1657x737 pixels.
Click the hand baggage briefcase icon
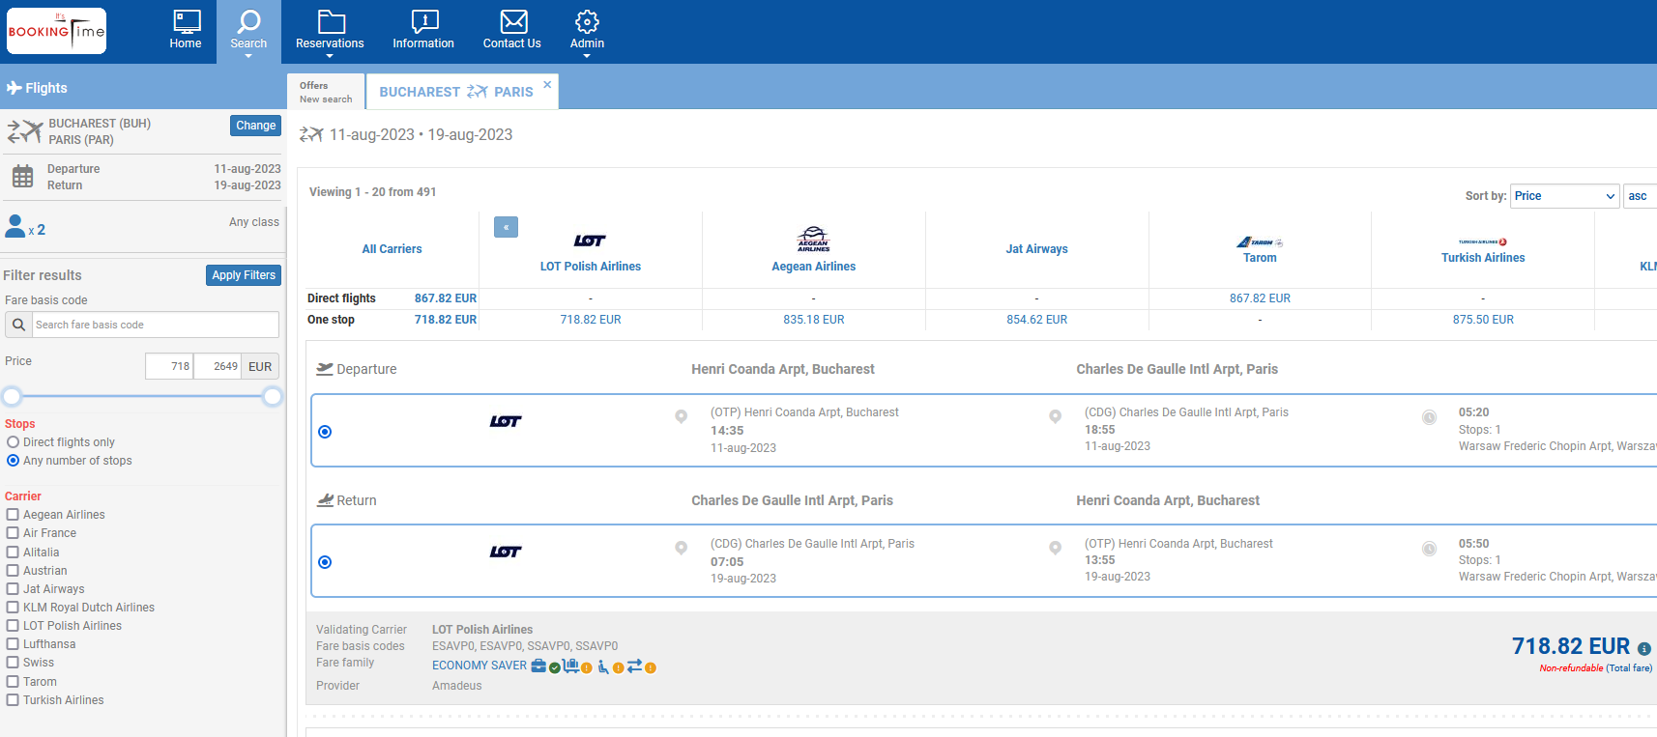(x=538, y=666)
